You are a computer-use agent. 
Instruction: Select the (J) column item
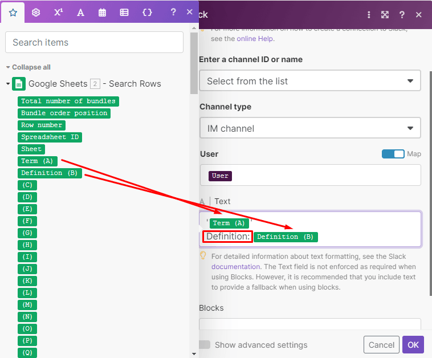click(x=27, y=269)
